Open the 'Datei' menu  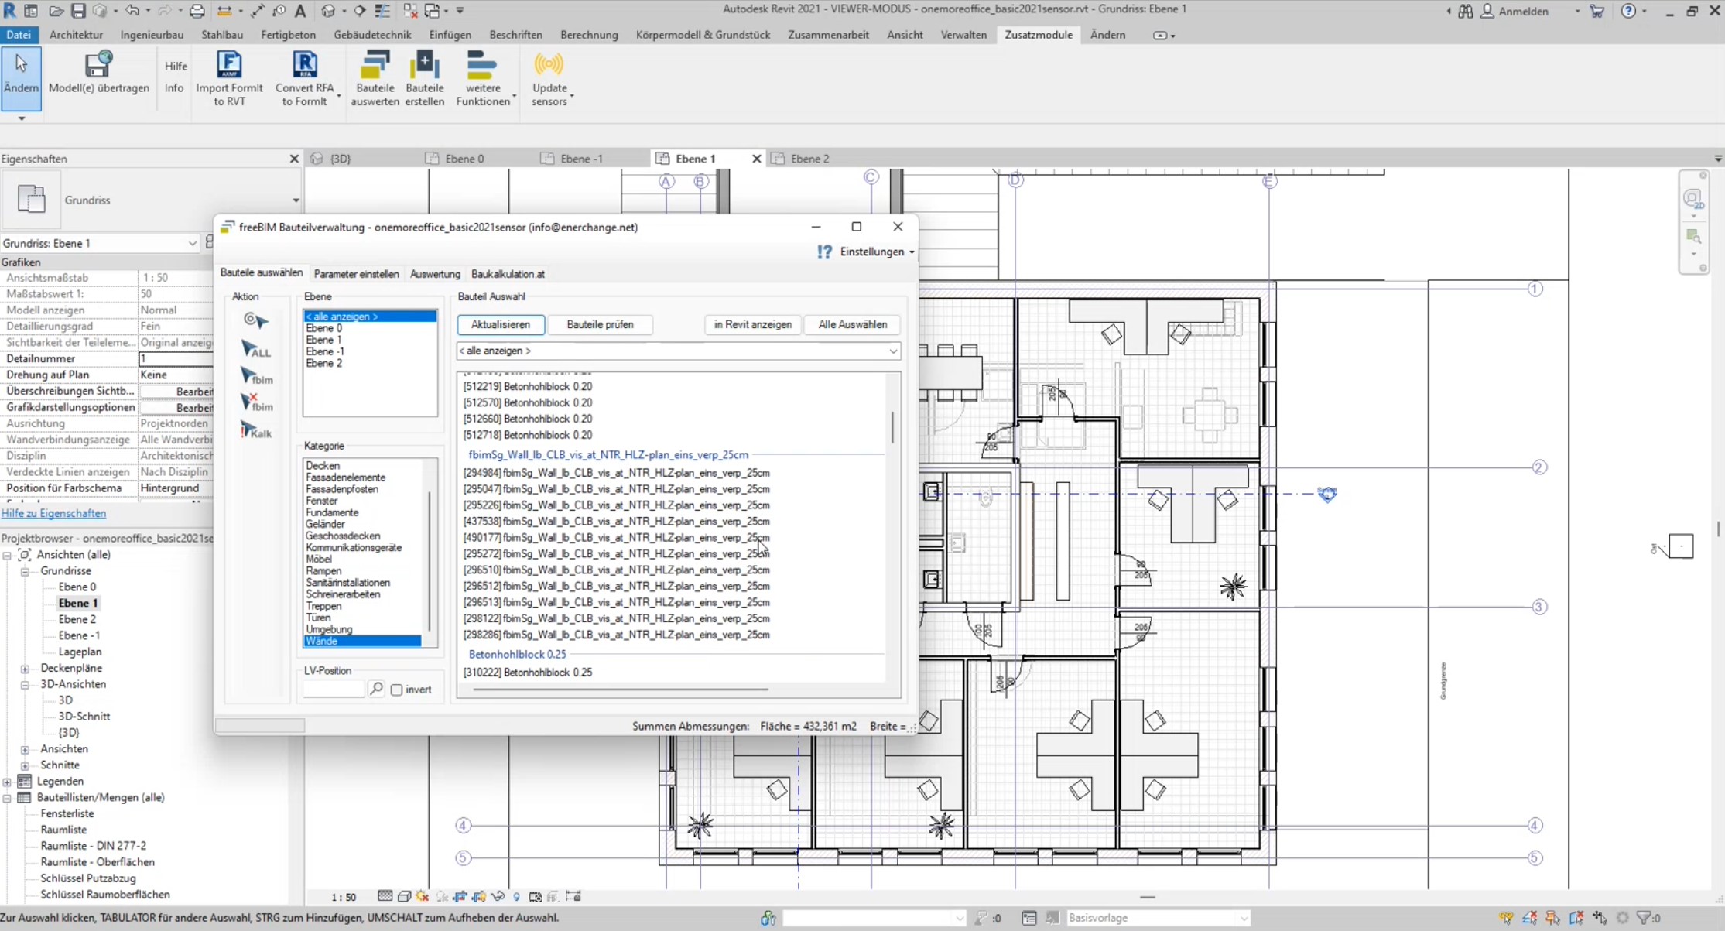click(x=19, y=35)
